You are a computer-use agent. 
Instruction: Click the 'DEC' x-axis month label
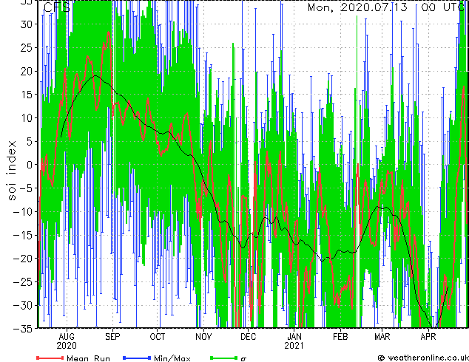coord(249,337)
